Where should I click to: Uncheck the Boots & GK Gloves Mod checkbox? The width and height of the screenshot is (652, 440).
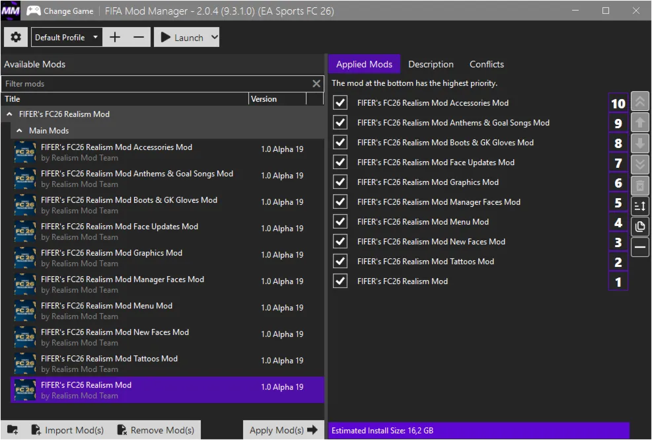point(340,142)
